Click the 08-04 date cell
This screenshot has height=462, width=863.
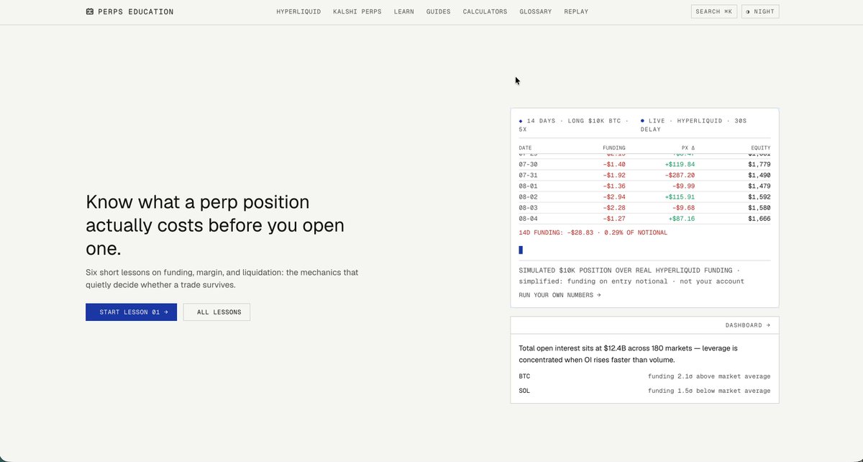pyautogui.click(x=528, y=218)
